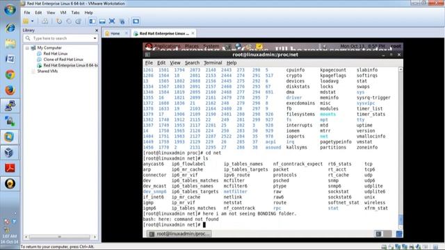The width and height of the screenshot is (445, 250).
Task: Switch to Unity mode toolbar icon
Action: tap(122, 22)
